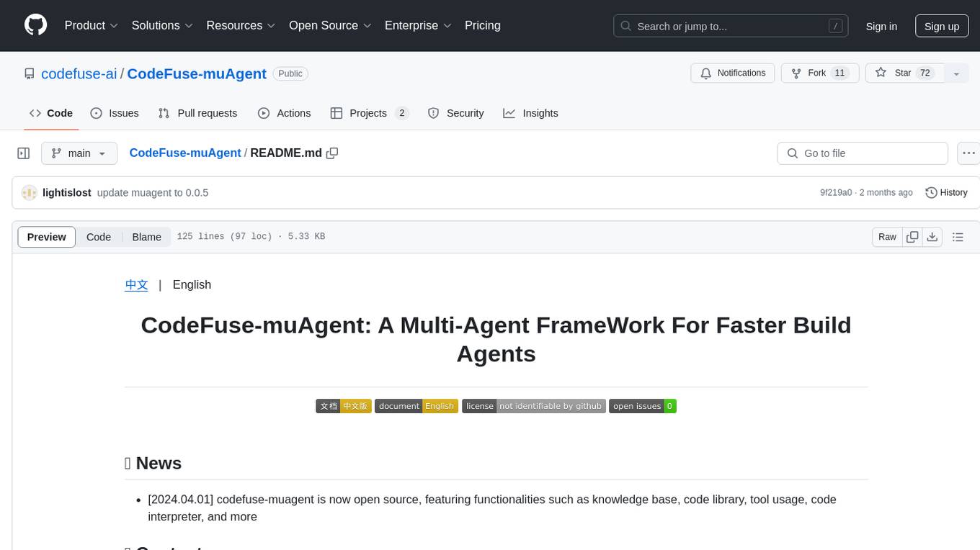Click the license badge
The height and width of the screenshot is (550, 980).
pyautogui.click(x=534, y=406)
